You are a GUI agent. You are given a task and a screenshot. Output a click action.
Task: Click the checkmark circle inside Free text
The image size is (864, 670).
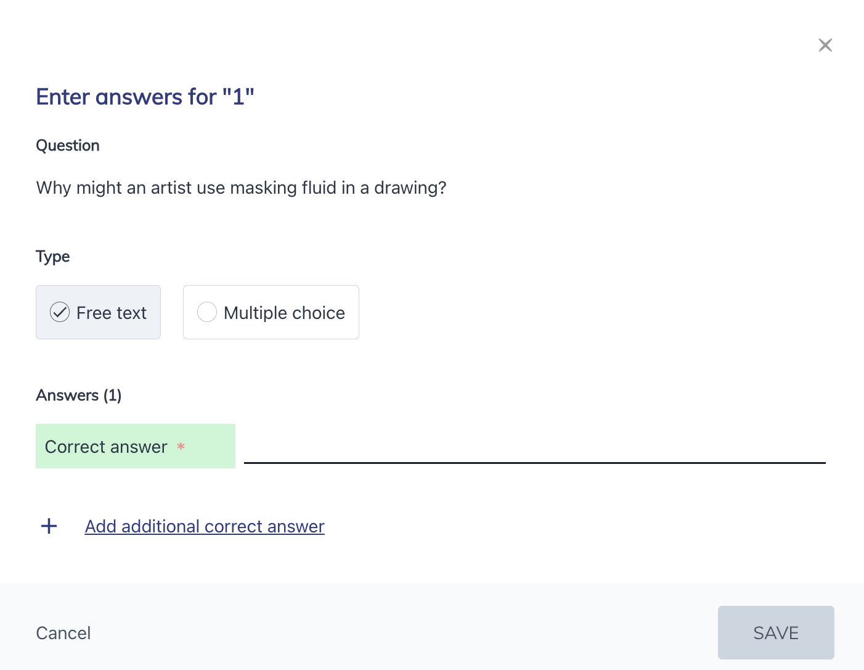click(60, 312)
